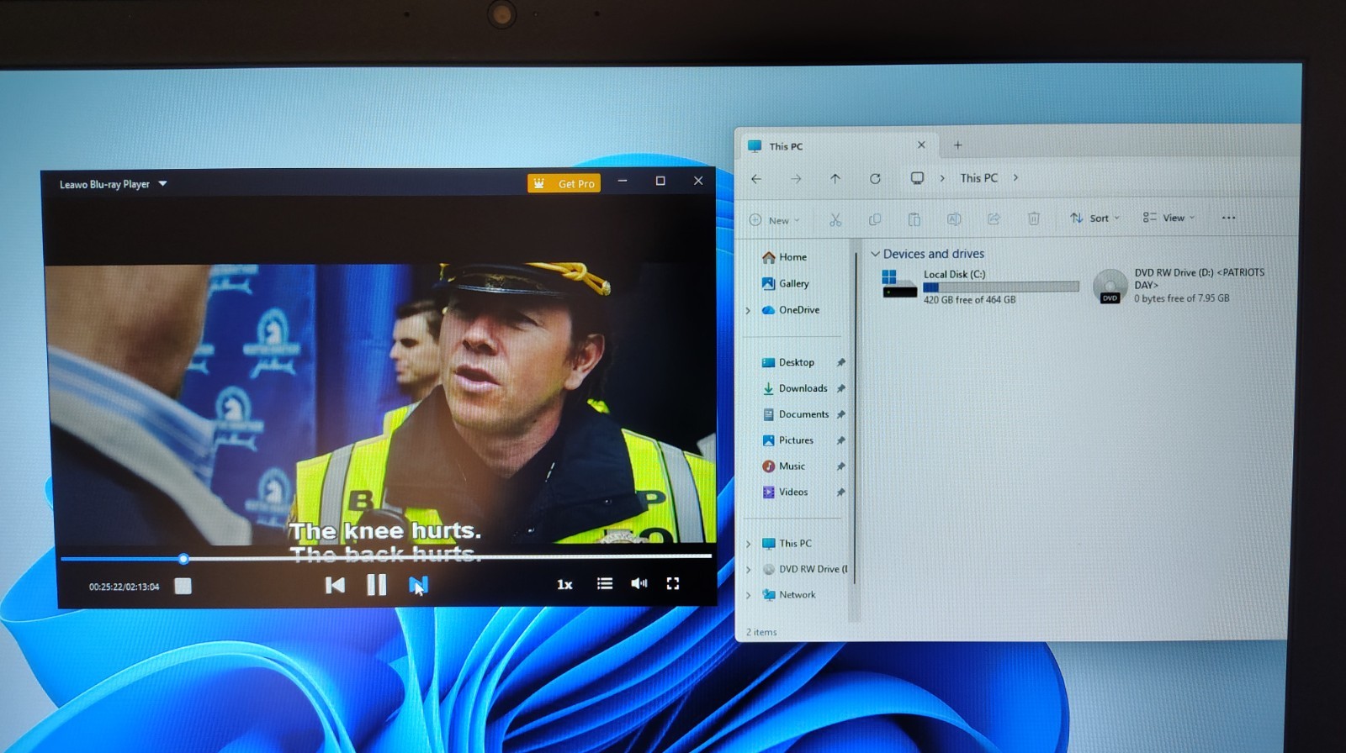Skip to the next chapter
The image size is (1346, 753).
pos(418,584)
